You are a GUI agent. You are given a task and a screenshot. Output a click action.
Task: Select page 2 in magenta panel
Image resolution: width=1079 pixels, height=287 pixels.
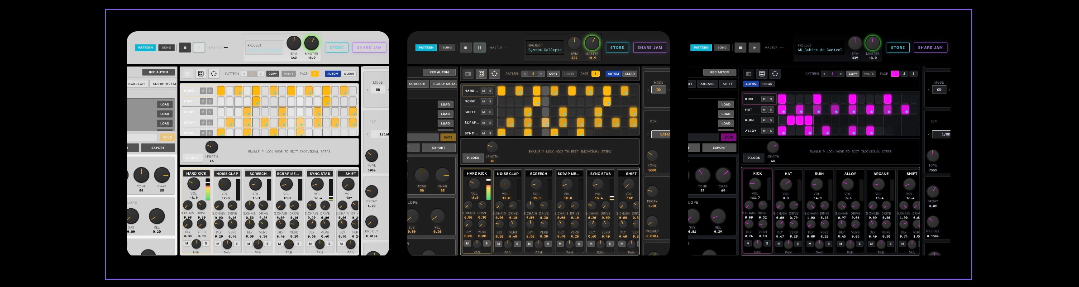click(904, 74)
